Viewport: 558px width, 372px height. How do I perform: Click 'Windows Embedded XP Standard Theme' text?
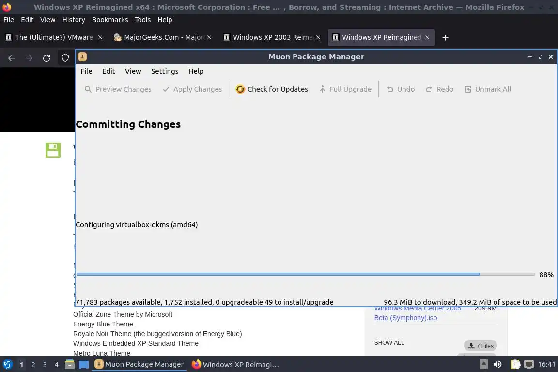click(136, 343)
